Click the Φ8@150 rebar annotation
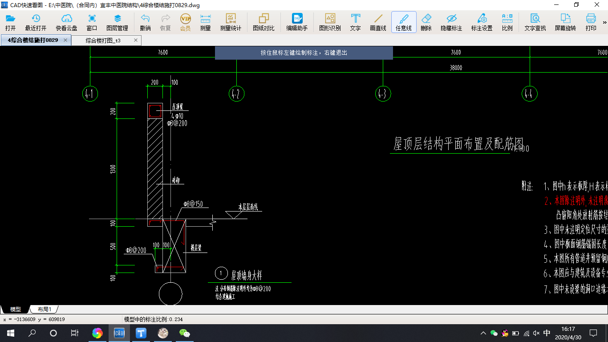 (x=193, y=204)
